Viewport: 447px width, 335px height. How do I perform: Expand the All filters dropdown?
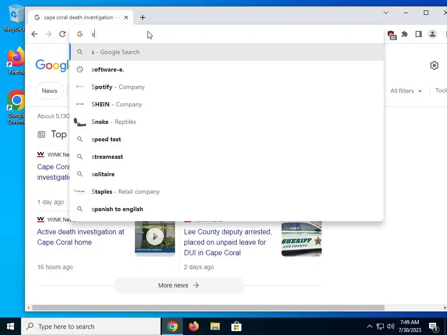coord(406,91)
